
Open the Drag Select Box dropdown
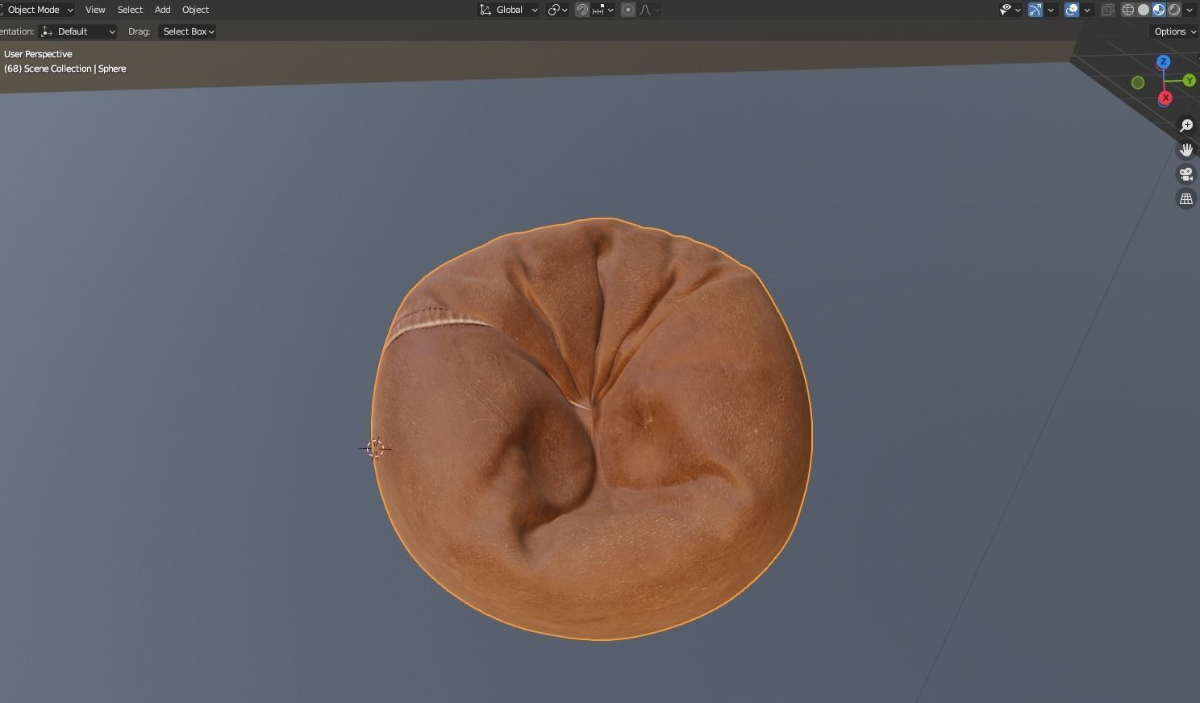coord(187,31)
